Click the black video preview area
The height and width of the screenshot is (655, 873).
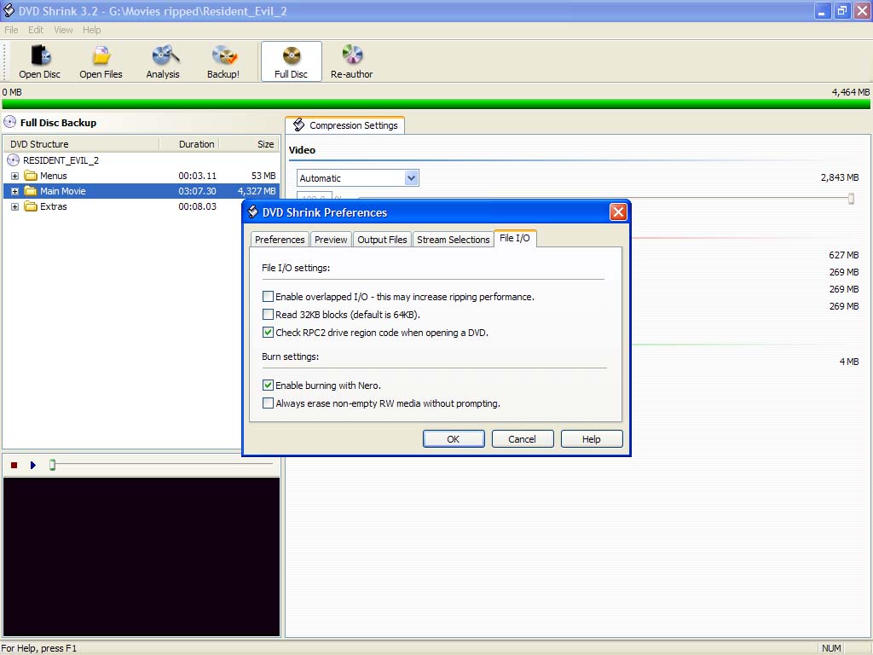[x=142, y=556]
